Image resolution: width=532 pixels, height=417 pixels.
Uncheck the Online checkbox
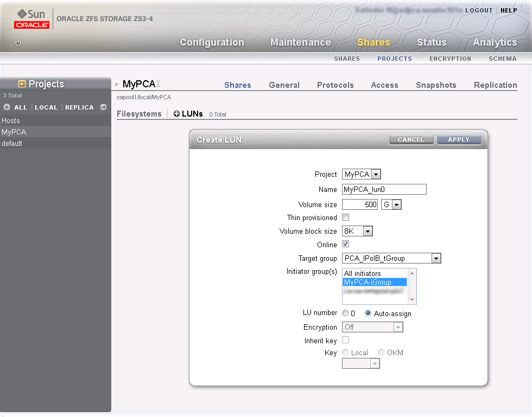[346, 245]
